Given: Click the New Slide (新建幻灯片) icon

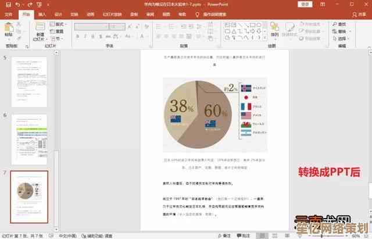Looking at the screenshot, I should click(40, 30).
